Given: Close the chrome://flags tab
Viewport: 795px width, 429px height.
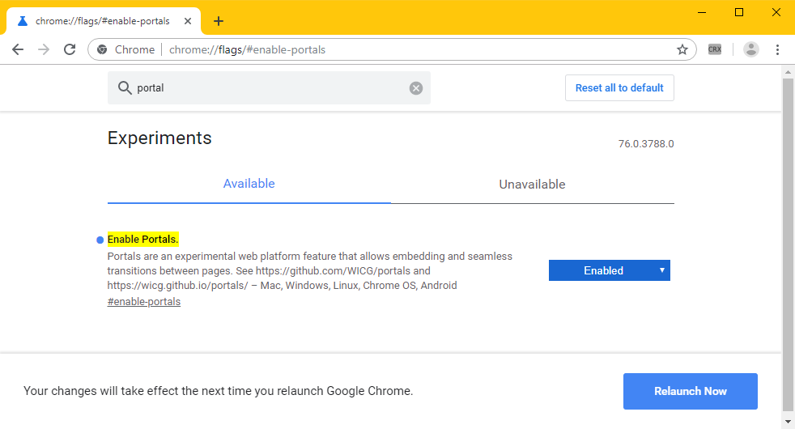Looking at the screenshot, I should click(189, 21).
